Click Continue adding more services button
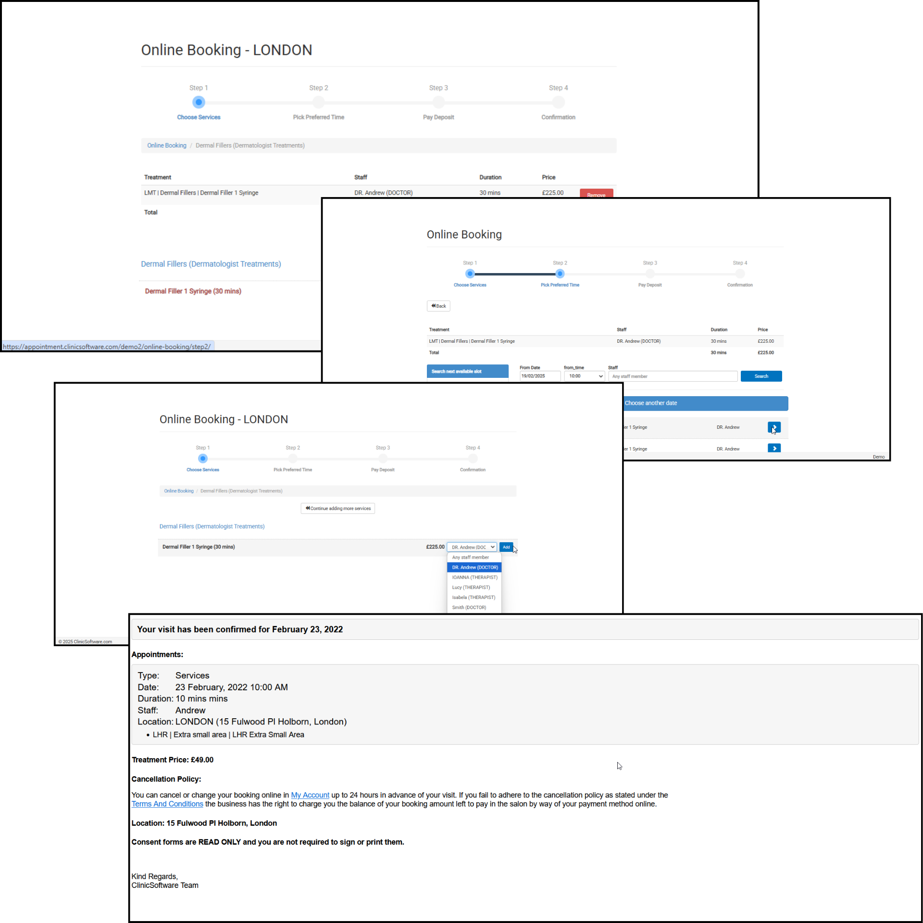This screenshot has width=923, height=923. [337, 508]
